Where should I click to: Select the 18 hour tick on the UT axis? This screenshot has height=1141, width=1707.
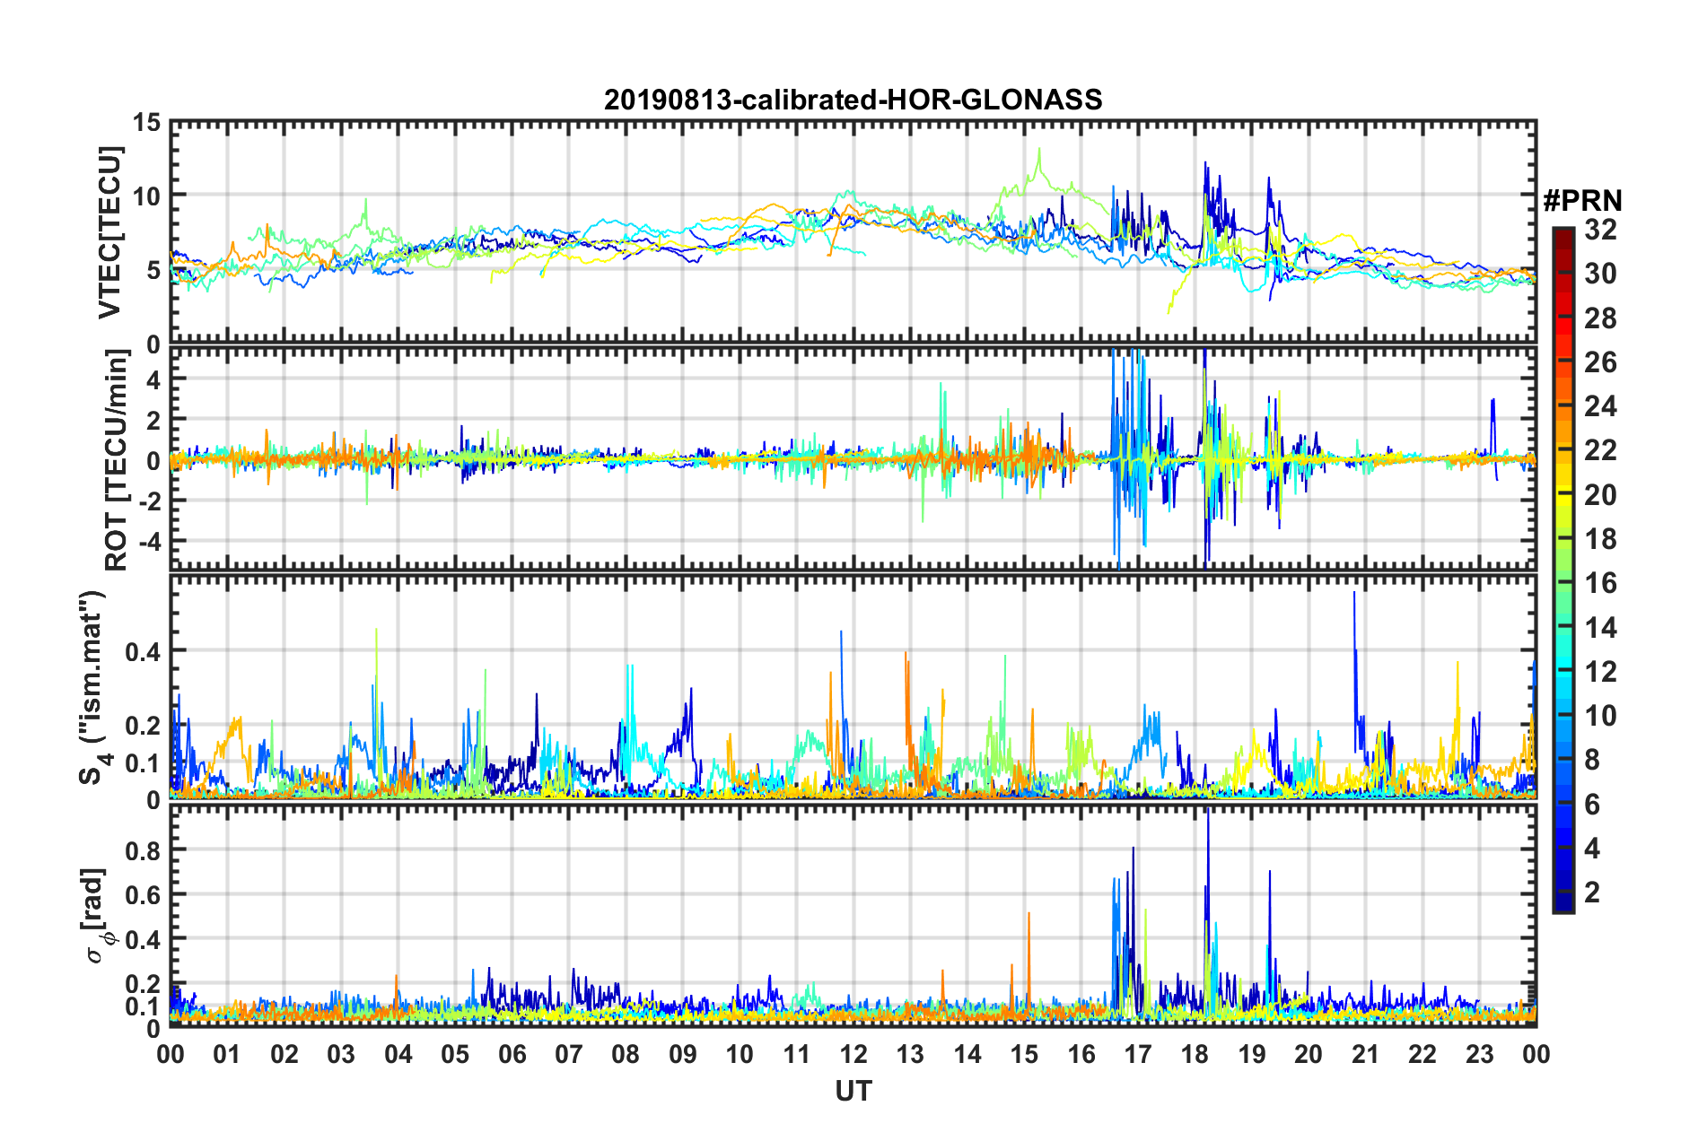[x=1195, y=1054]
